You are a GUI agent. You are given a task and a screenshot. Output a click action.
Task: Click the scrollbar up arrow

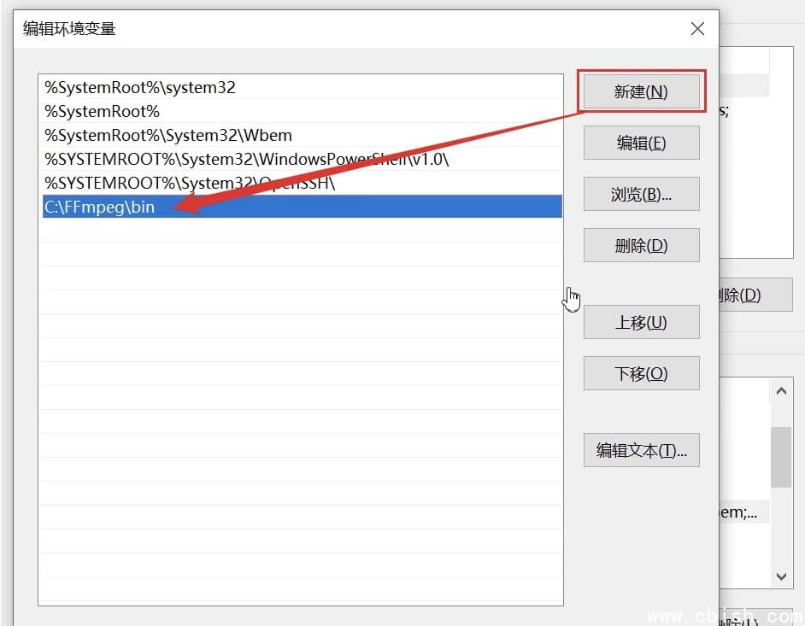pos(779,390)
